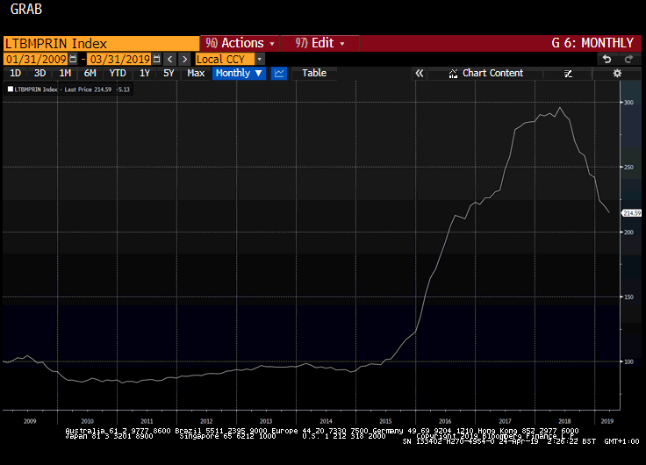
Task: Shift date range back with left arrow
Action: tap(170, 59)
